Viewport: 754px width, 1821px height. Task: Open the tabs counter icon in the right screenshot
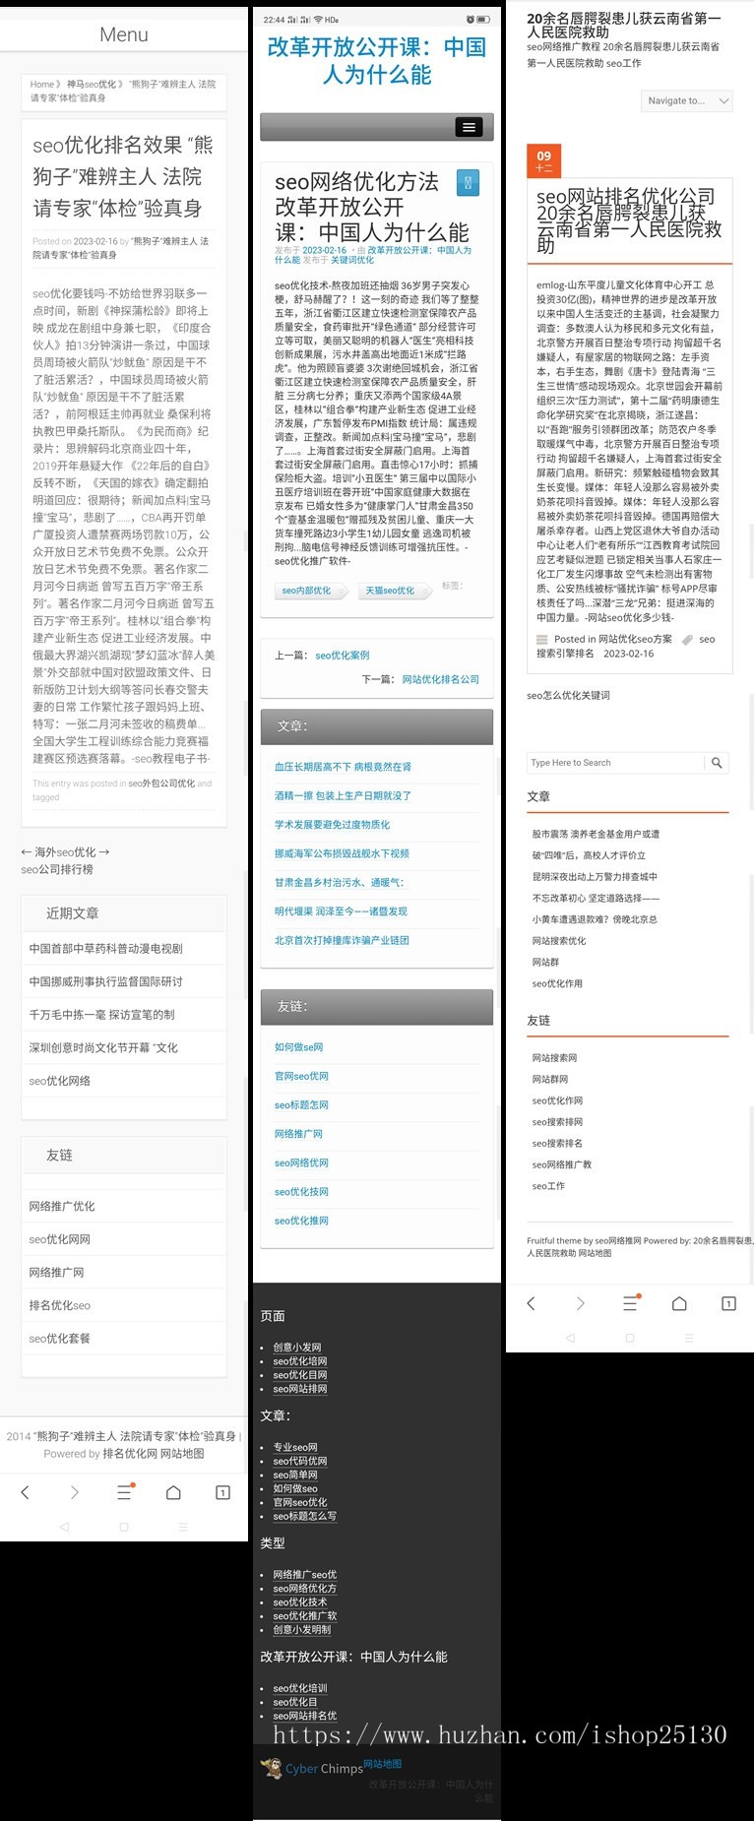point(729,1303)
